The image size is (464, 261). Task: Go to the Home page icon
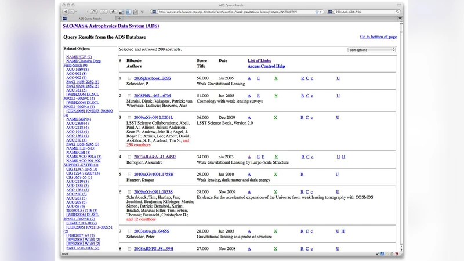click(x=112, y=12)
